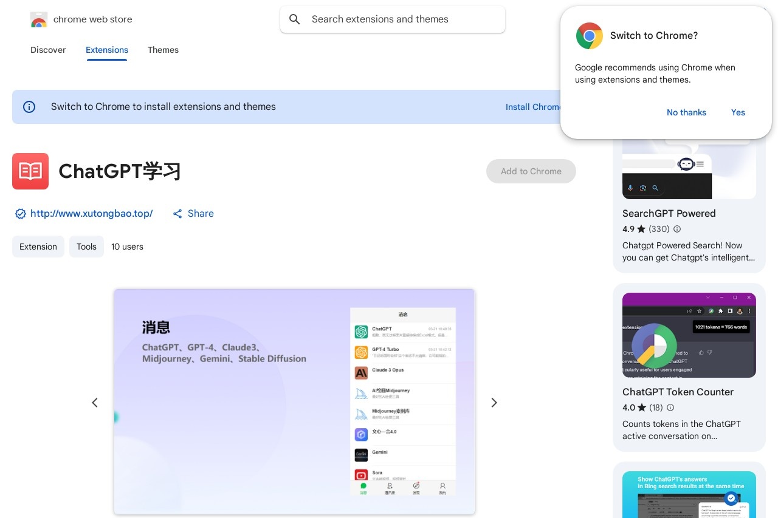Click the star icon on SearchGPT Powered rating
The height and width of the screenshot is (518, 778).
click(x=641, y=229)
